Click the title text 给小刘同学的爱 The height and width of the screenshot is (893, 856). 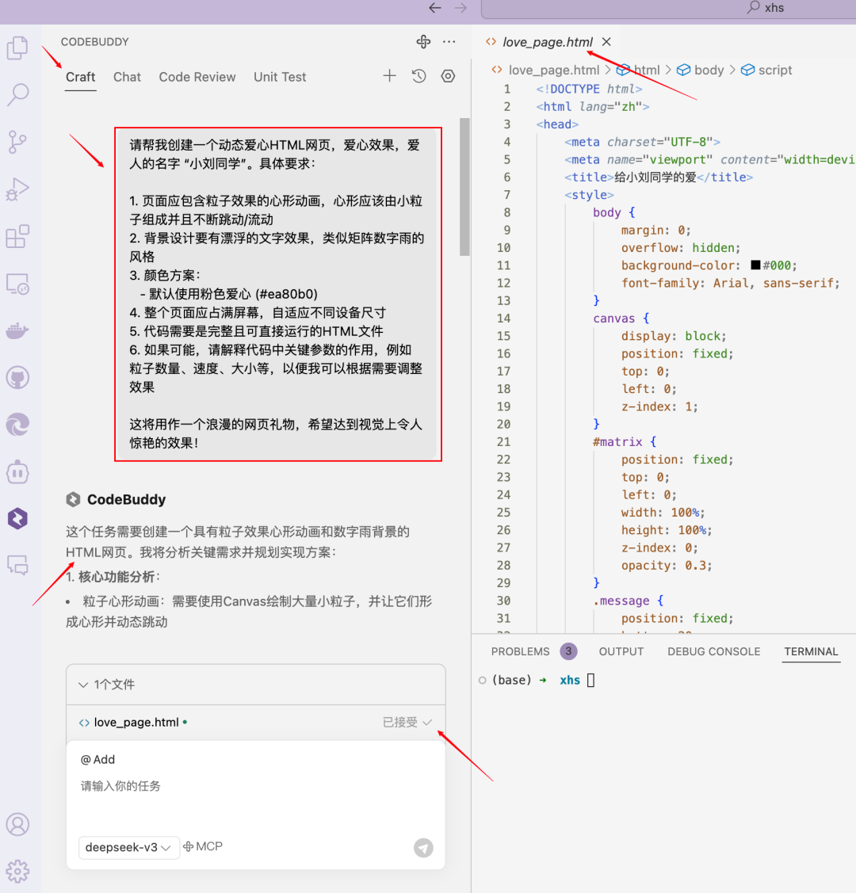655,177
